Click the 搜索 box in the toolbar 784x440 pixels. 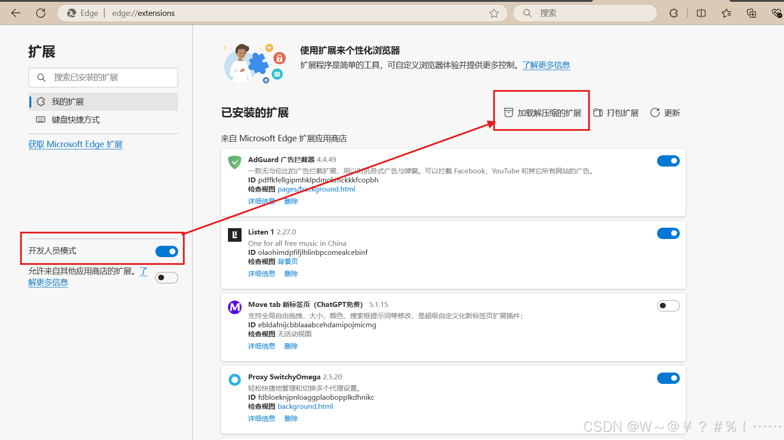pos(585,13)
